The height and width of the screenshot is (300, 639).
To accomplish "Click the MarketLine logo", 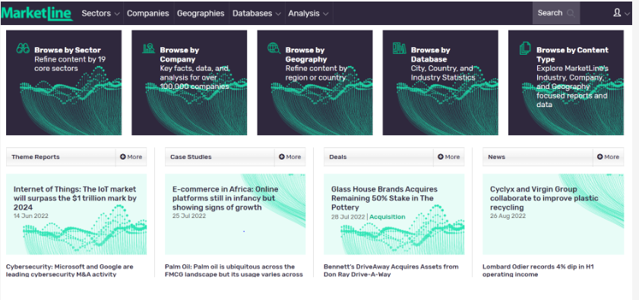I will (x=37, y=13).
